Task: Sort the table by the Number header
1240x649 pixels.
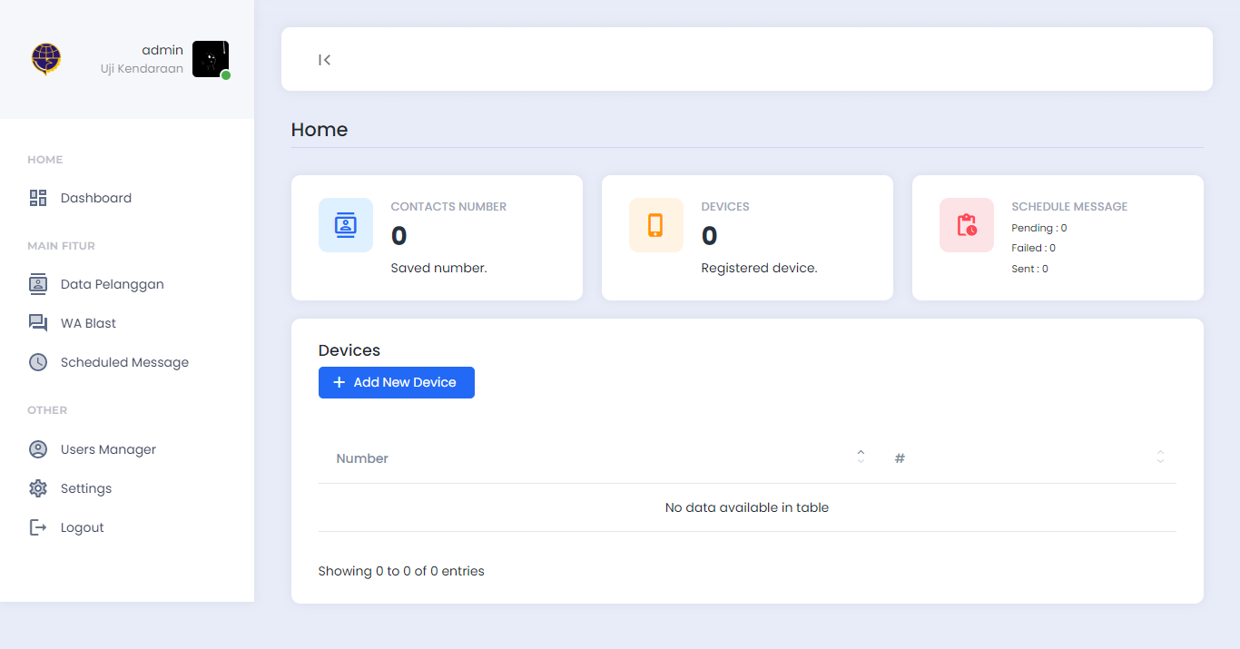Action: click(x=362, y=457)
